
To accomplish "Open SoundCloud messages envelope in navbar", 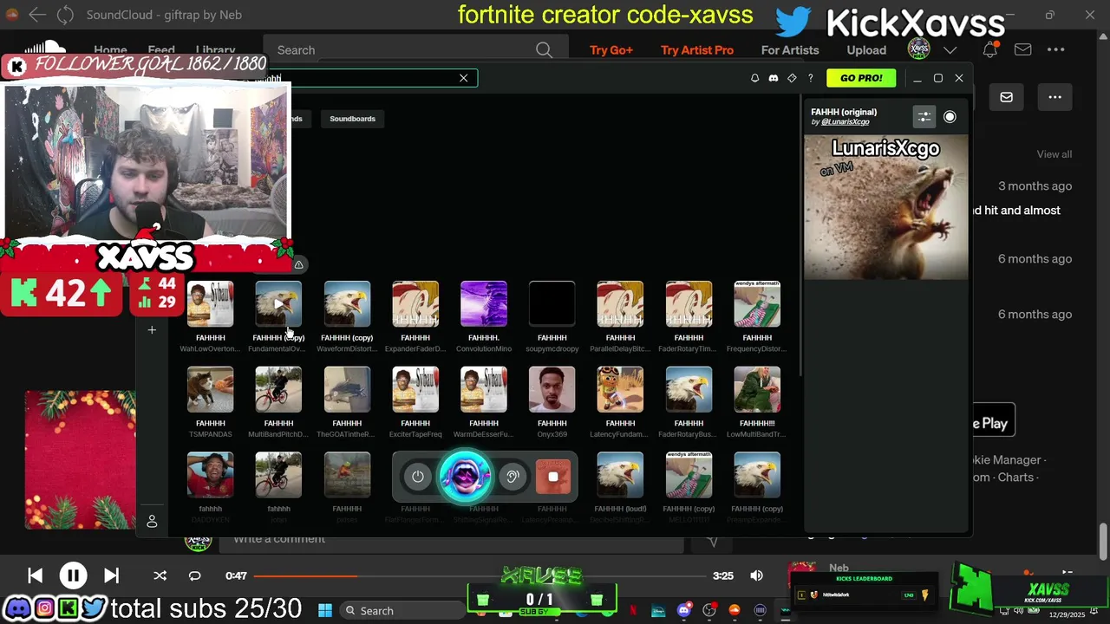I will 1023,50.
